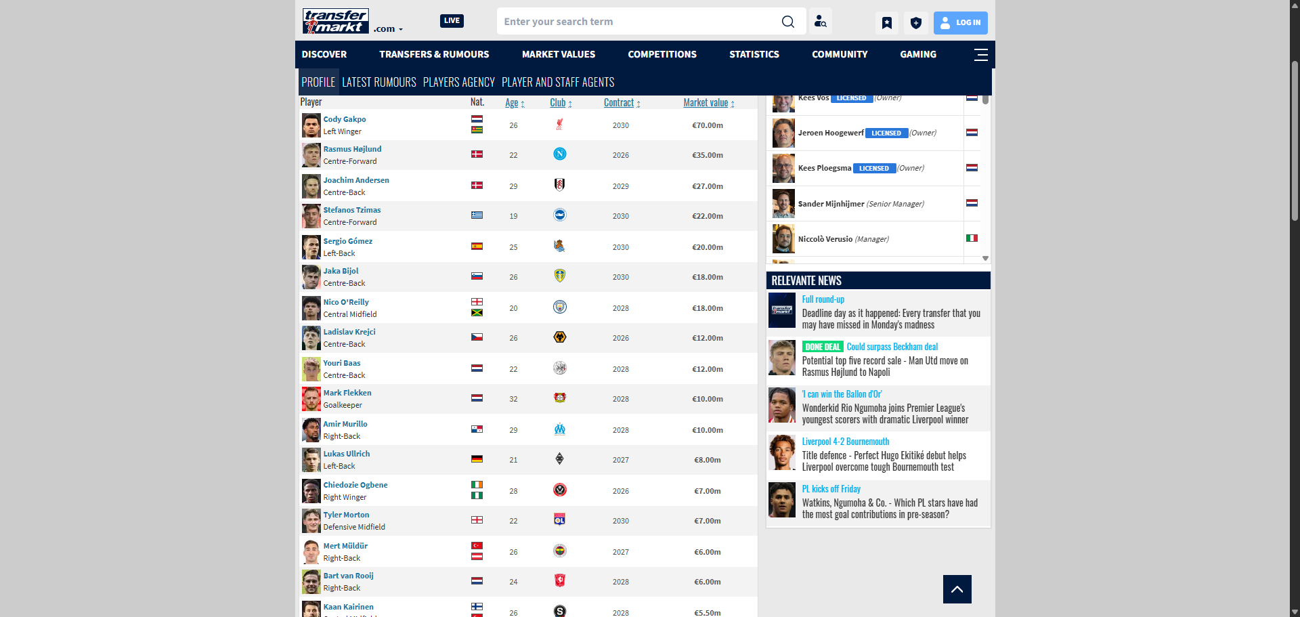Click the back-to-top arrow button
Image resolution: width=1300 pixels, height=617 pixels.
coord(957,589)
